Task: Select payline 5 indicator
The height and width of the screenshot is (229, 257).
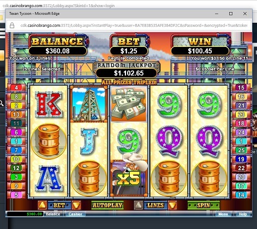Action: [x=16, y=195]
